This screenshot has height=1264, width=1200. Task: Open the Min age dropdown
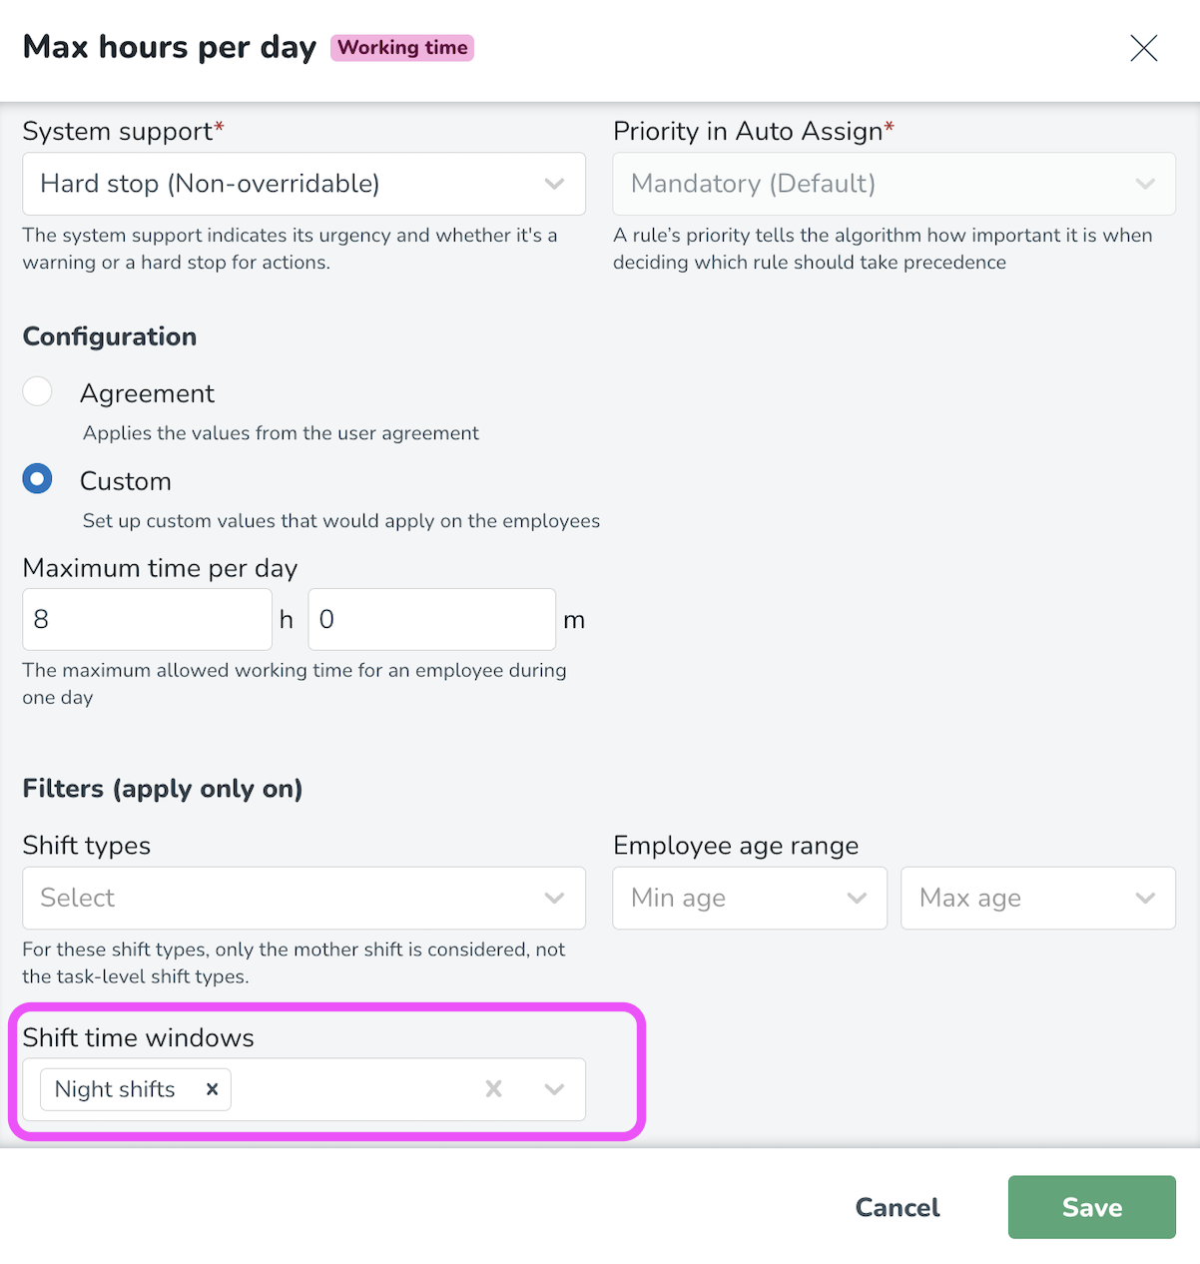tap(749, 898)
